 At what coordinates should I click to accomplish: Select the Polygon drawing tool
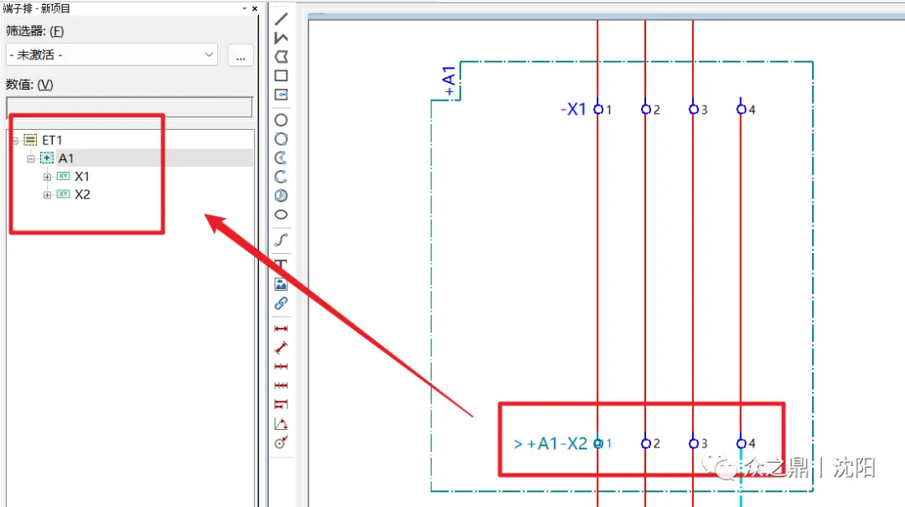coord(281,57)
